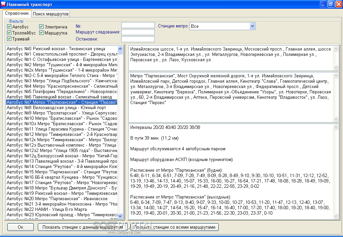Click Показать станции со всеми маршрутами

pyautogui.click(x=174, y=227)
